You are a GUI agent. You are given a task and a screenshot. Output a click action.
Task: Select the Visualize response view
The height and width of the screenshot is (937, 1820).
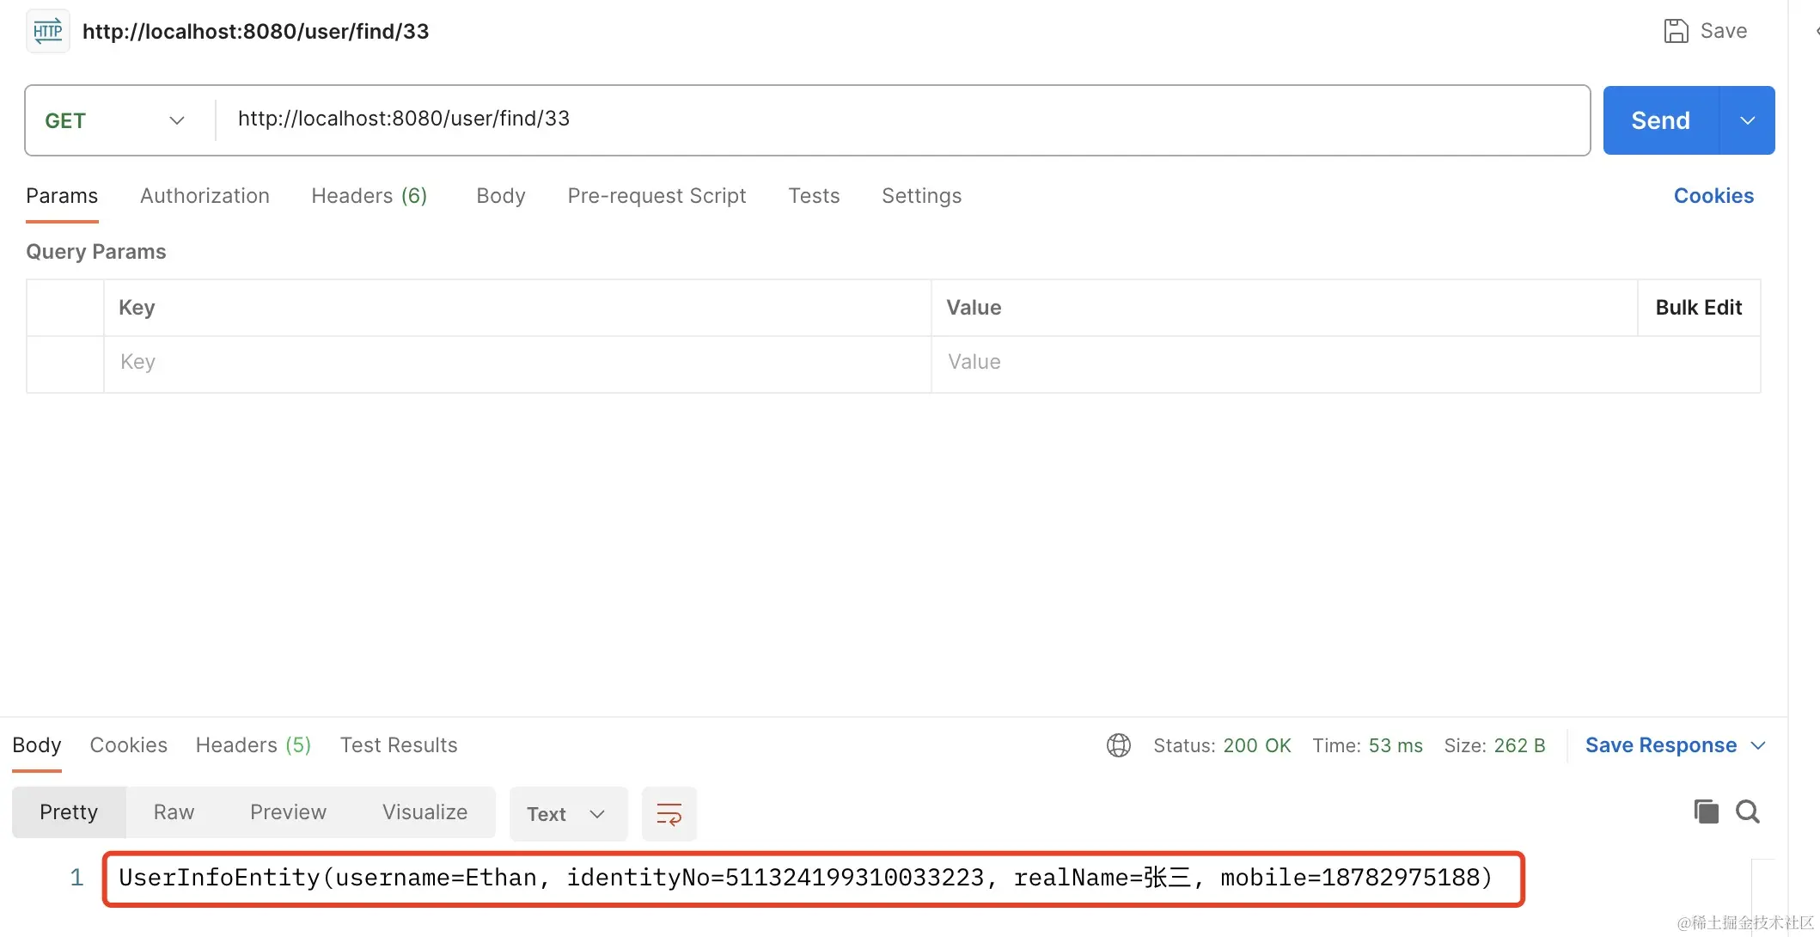424,812
